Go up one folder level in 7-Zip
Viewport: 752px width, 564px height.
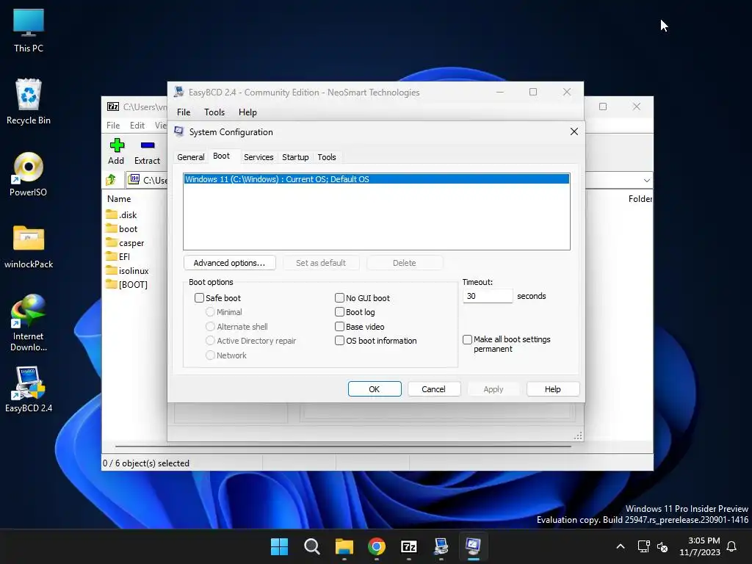click(111, 180)
